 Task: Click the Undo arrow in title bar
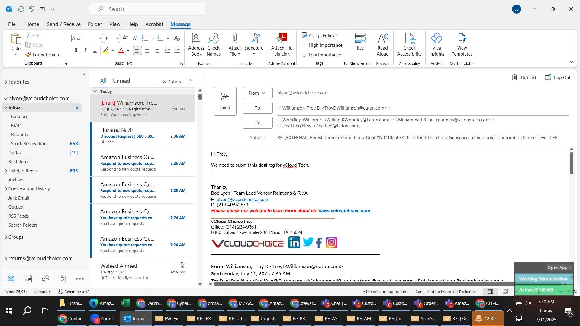31,9
